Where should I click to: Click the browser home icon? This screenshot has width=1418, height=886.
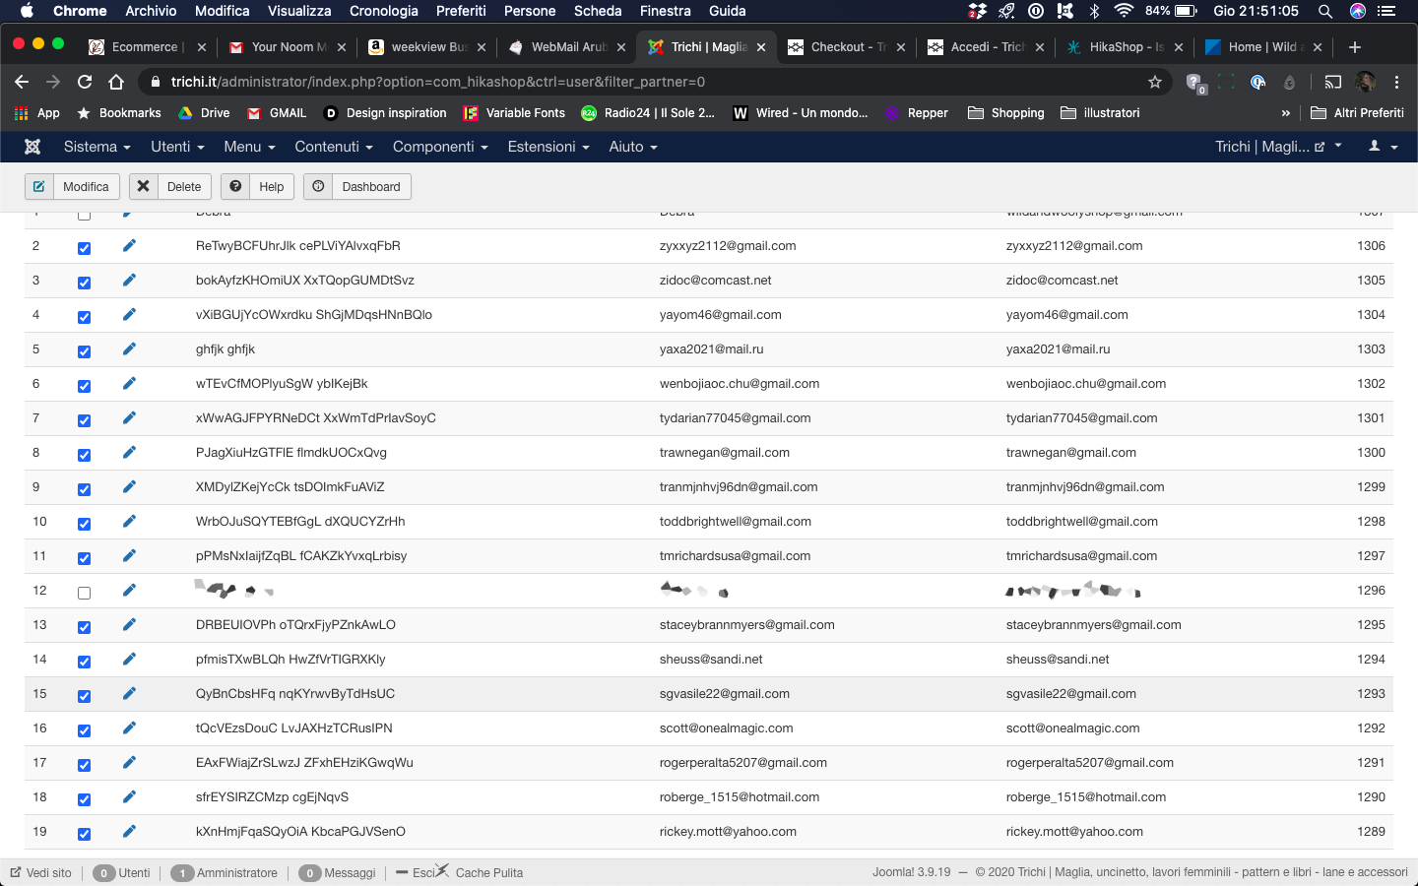click(x=116, y=82)
